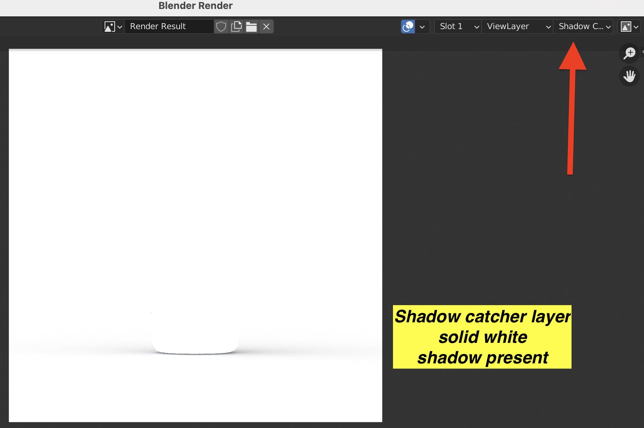644x428 pixels.
Task: Click the new image copy icon
Action: (236, 27)
